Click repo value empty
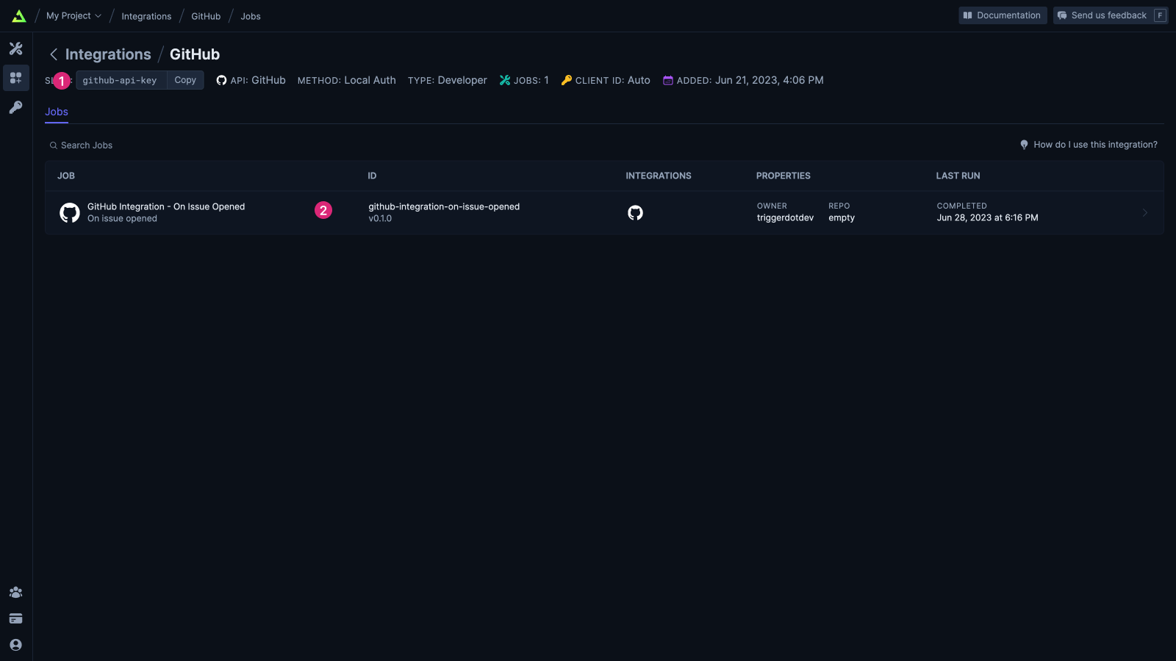Screen dimensions: 1176x661 click(842, 218)
